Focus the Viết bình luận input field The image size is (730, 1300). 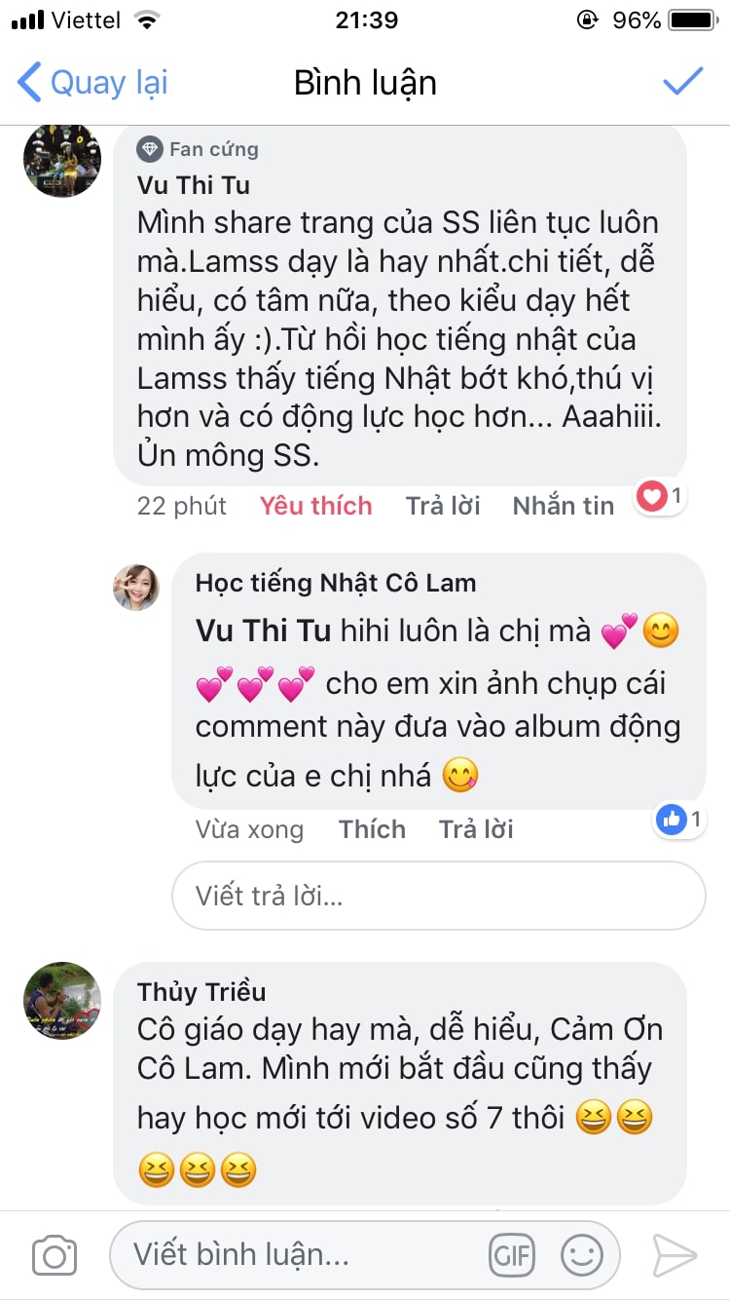[302, 1255]
